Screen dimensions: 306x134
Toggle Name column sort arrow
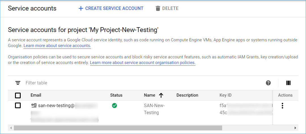pos(161,95)
